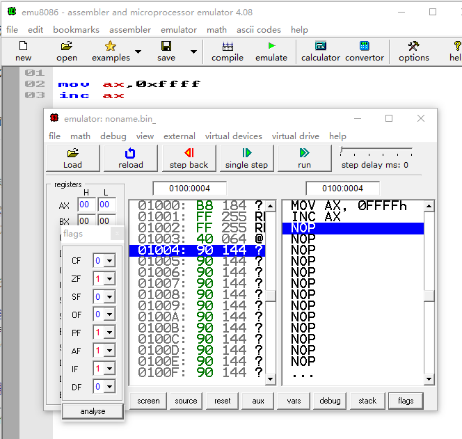The width and height of the screenshot is (462, 439).
Task: Open the ascii codes menu
Action: pyautogui.click(x=259, y=30)
